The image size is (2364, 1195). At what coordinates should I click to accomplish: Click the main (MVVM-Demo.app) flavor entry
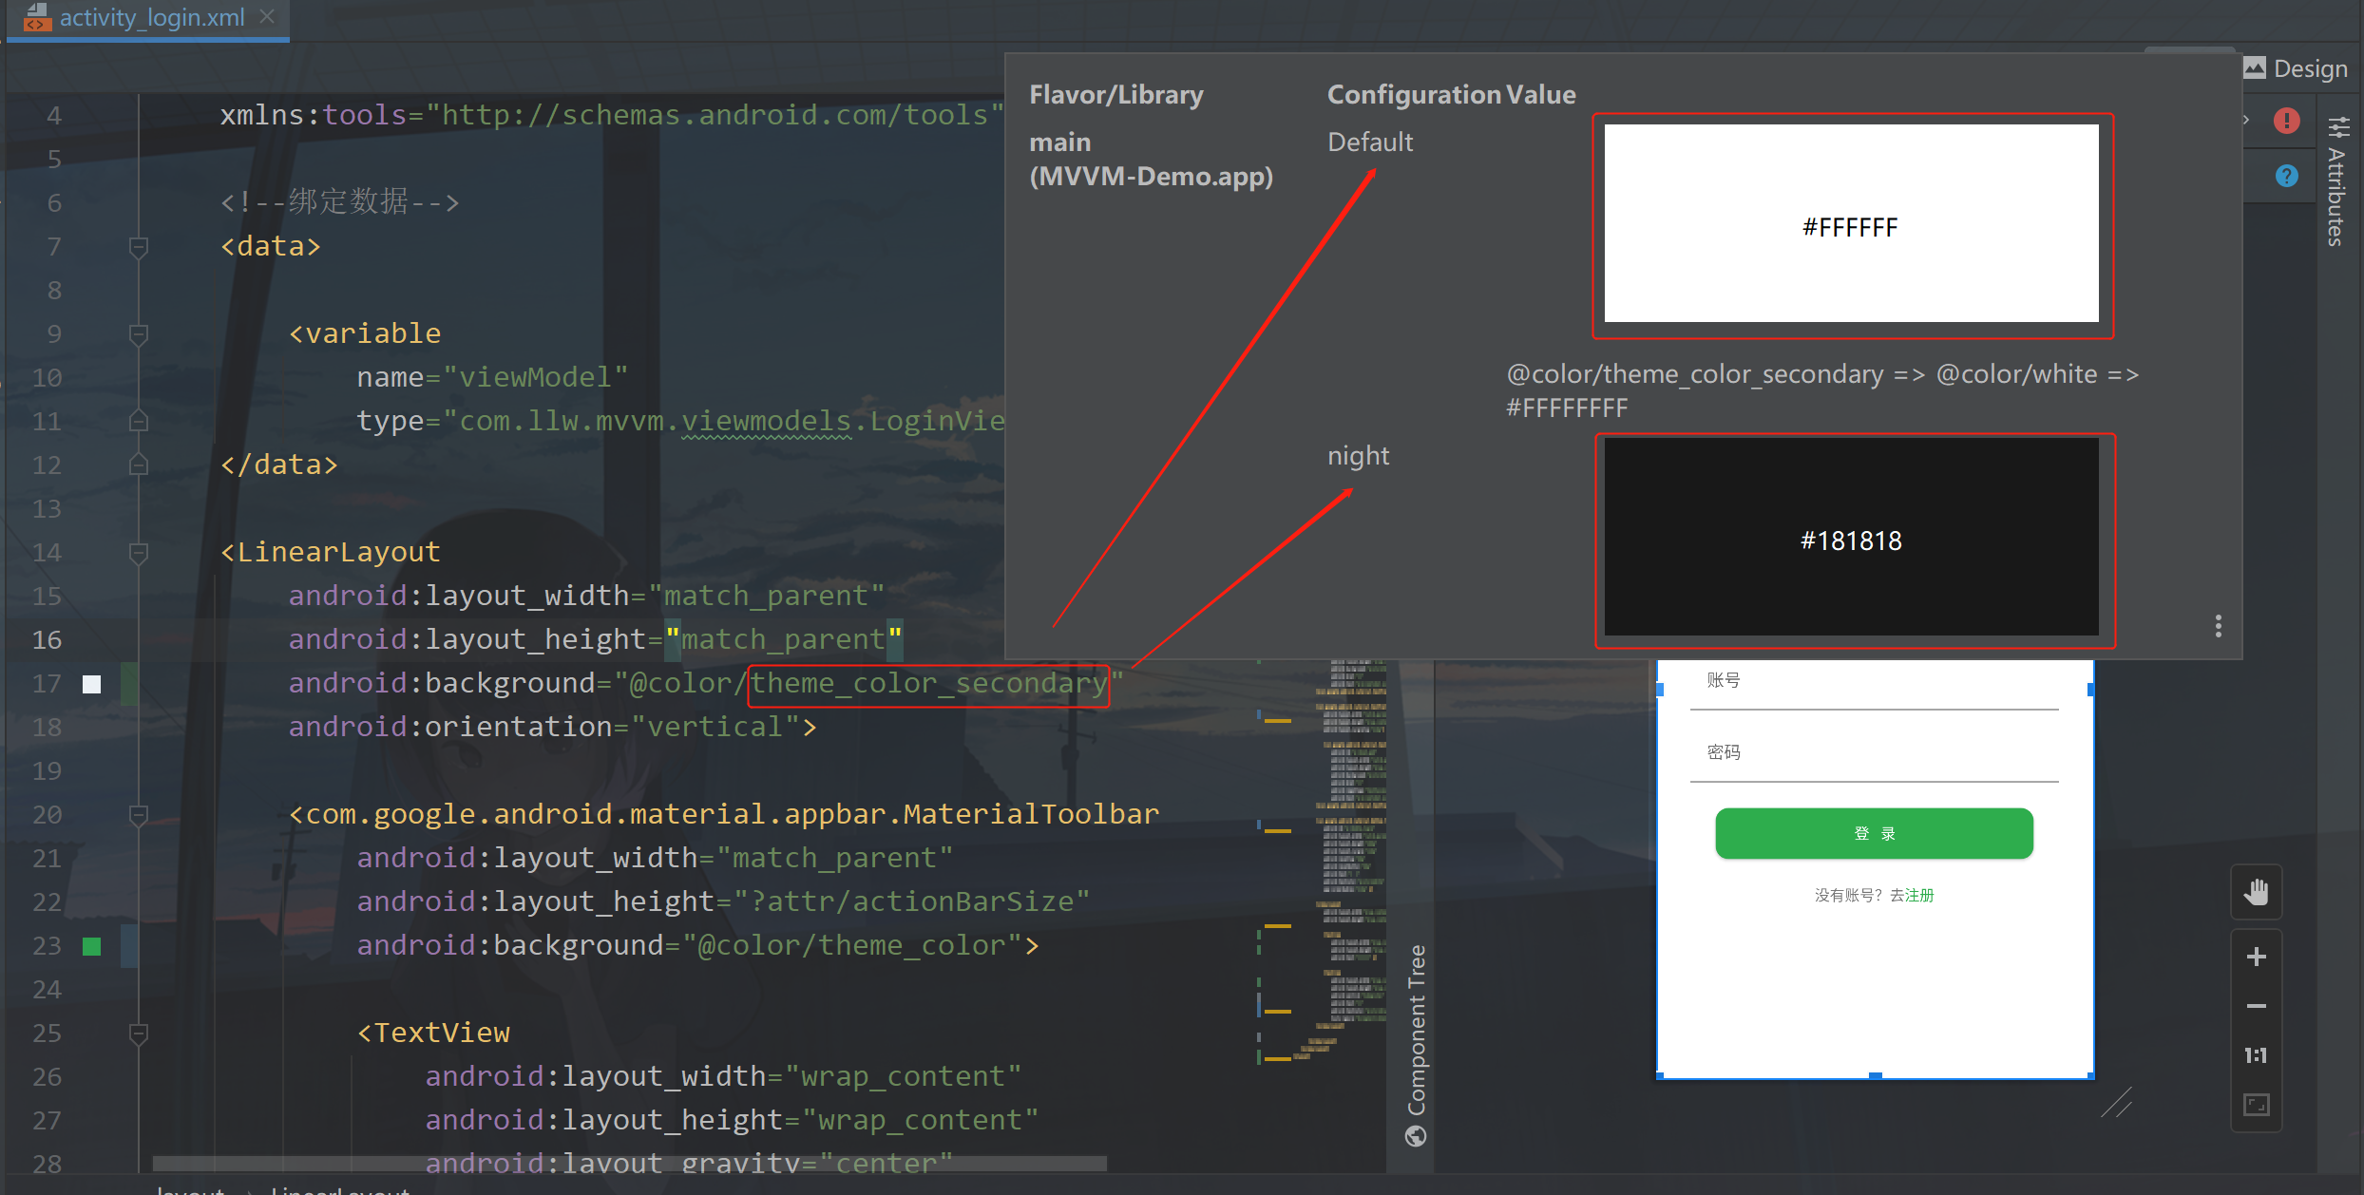point(1151,159)
